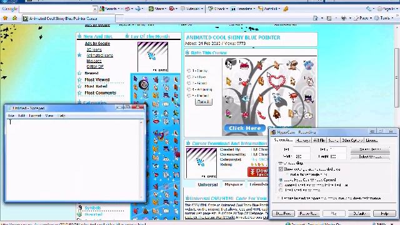
Task: Click the Add to Favorites star icon
Action: click(x=14, y=18)
